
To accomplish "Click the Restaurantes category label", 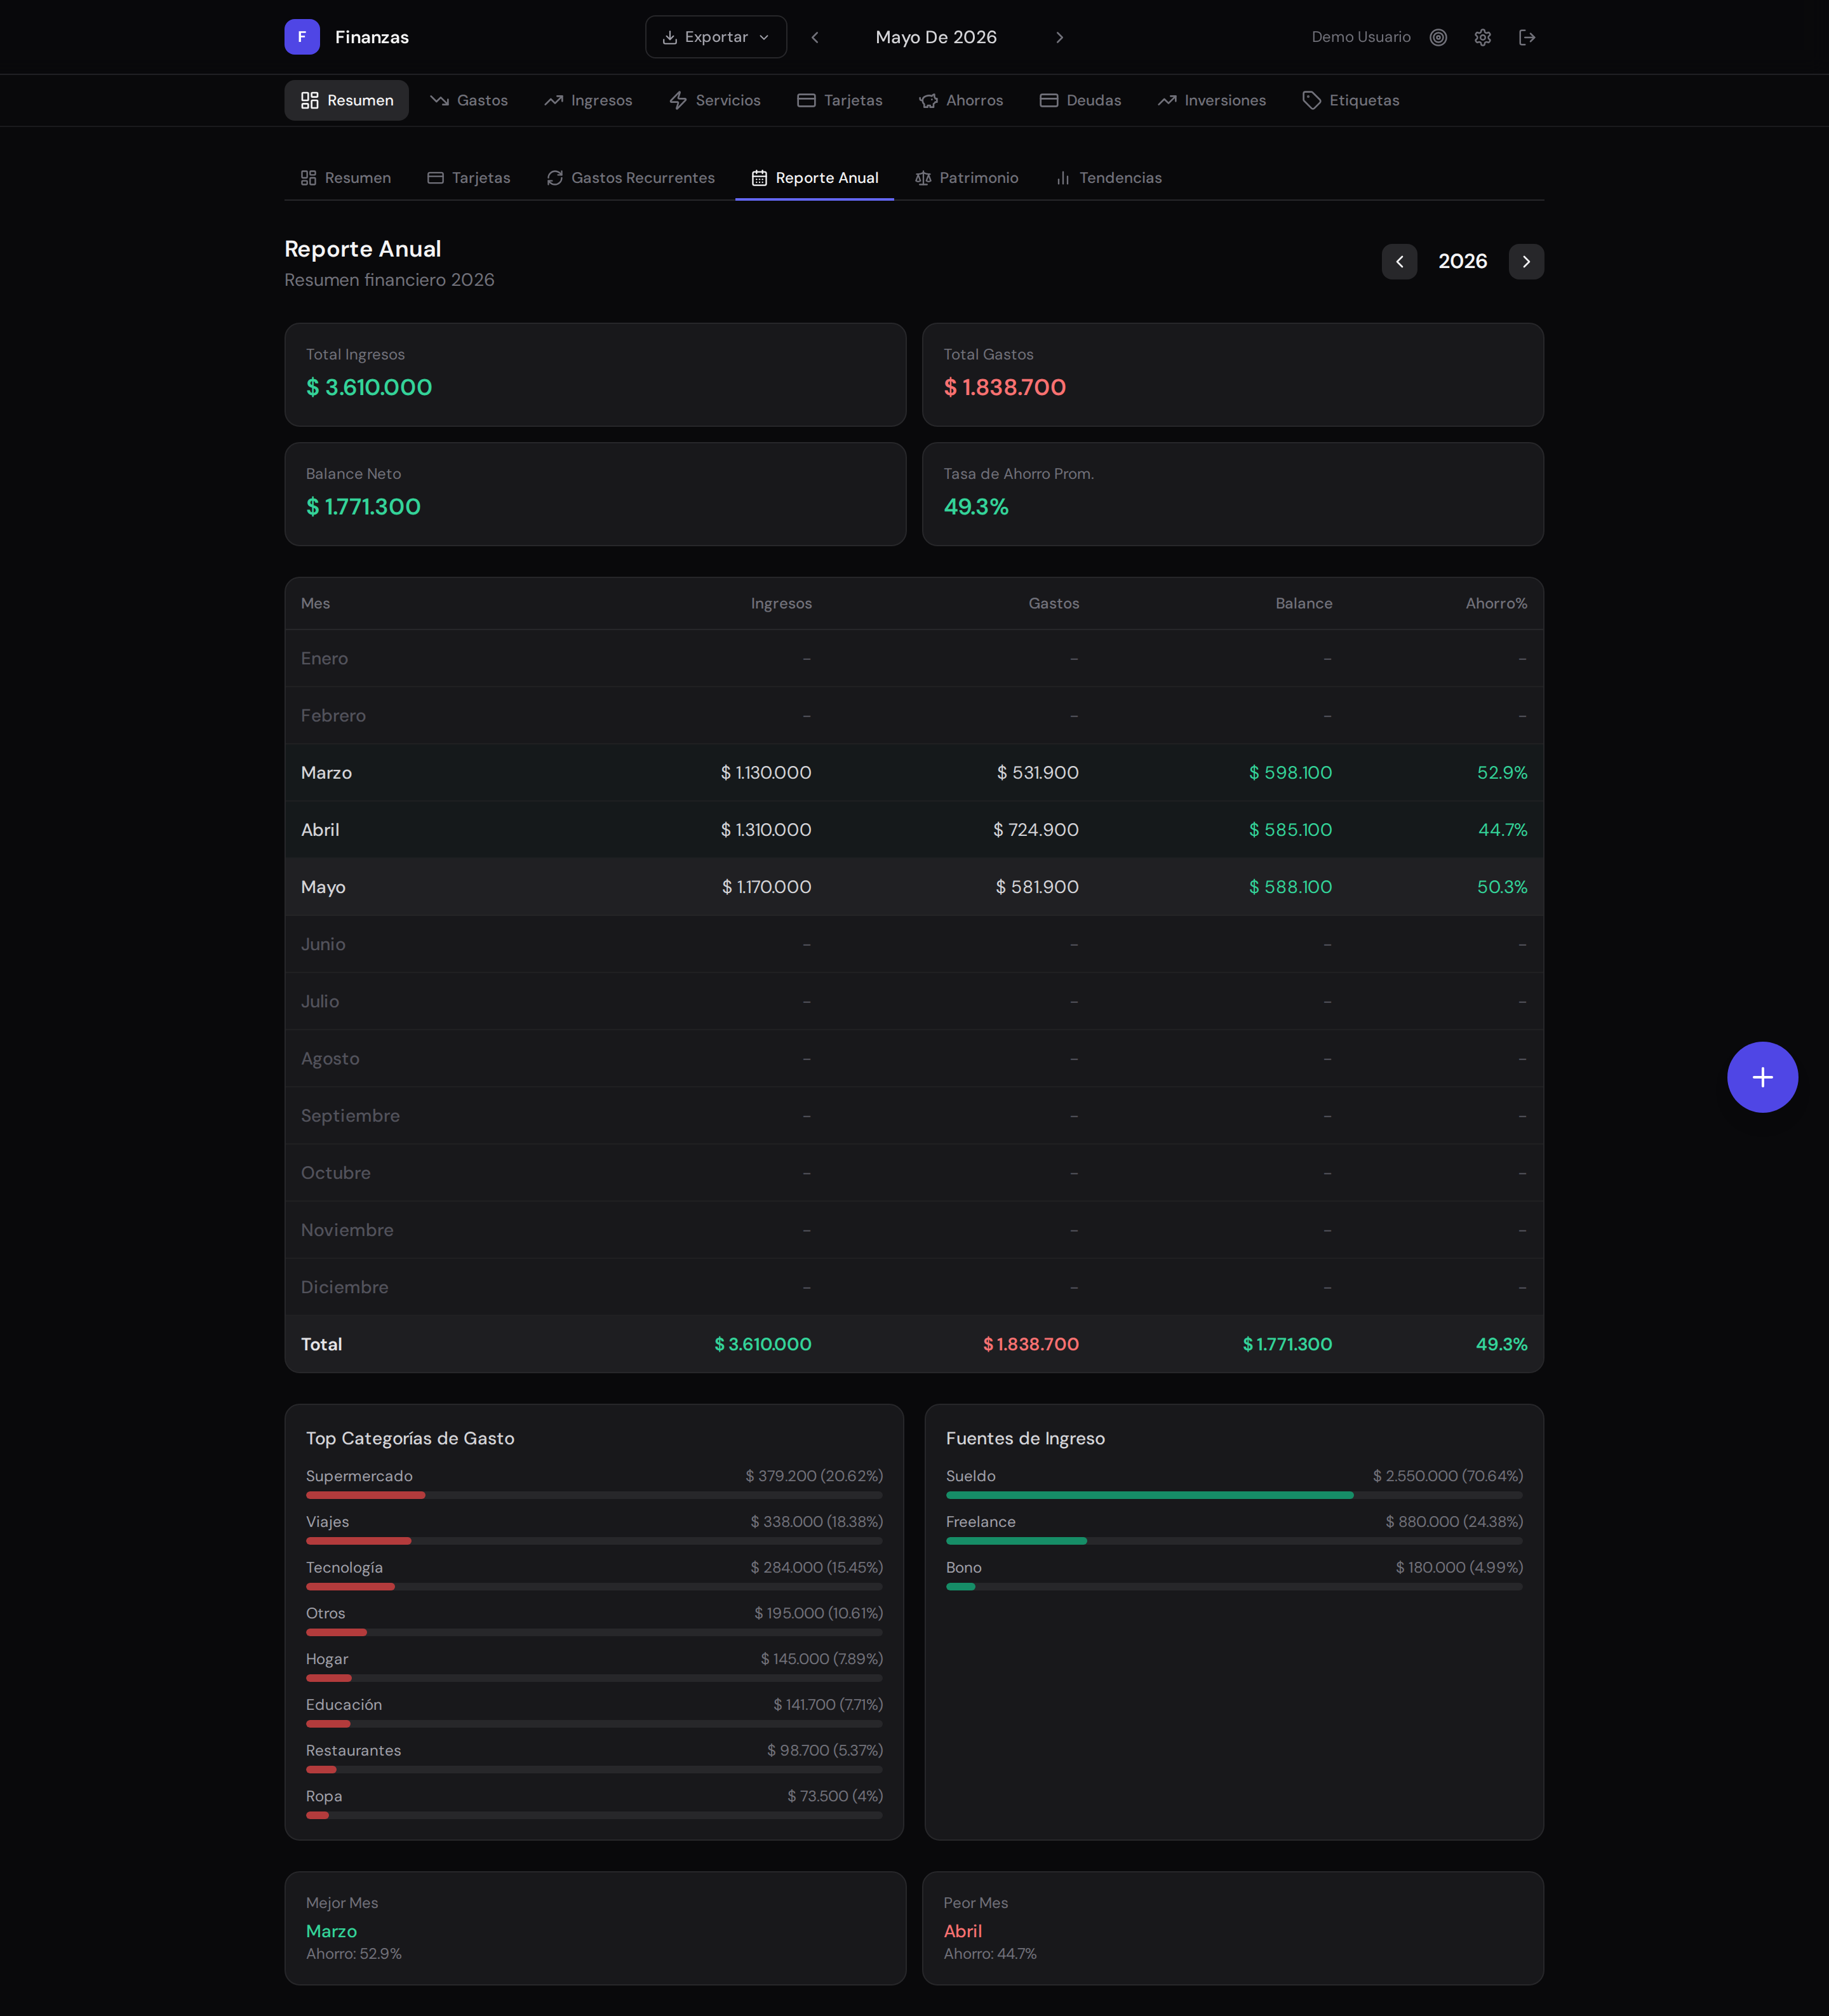I will [353, 1750].
